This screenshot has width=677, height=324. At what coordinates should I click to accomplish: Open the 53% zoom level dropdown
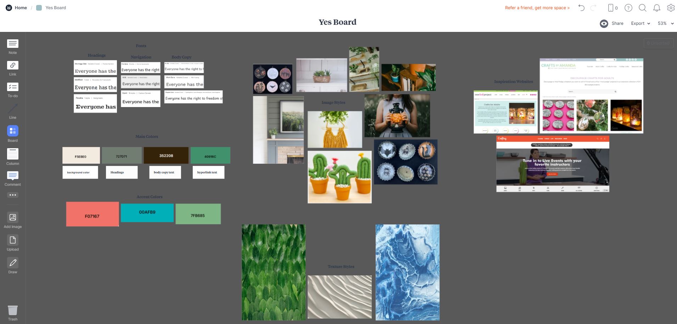[x=665, y=23]
